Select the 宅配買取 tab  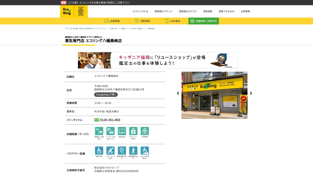pyautogui.click(x=142, y=21)
